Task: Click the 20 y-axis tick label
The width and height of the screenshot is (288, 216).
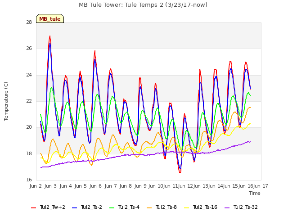Action: coord(29,127)
